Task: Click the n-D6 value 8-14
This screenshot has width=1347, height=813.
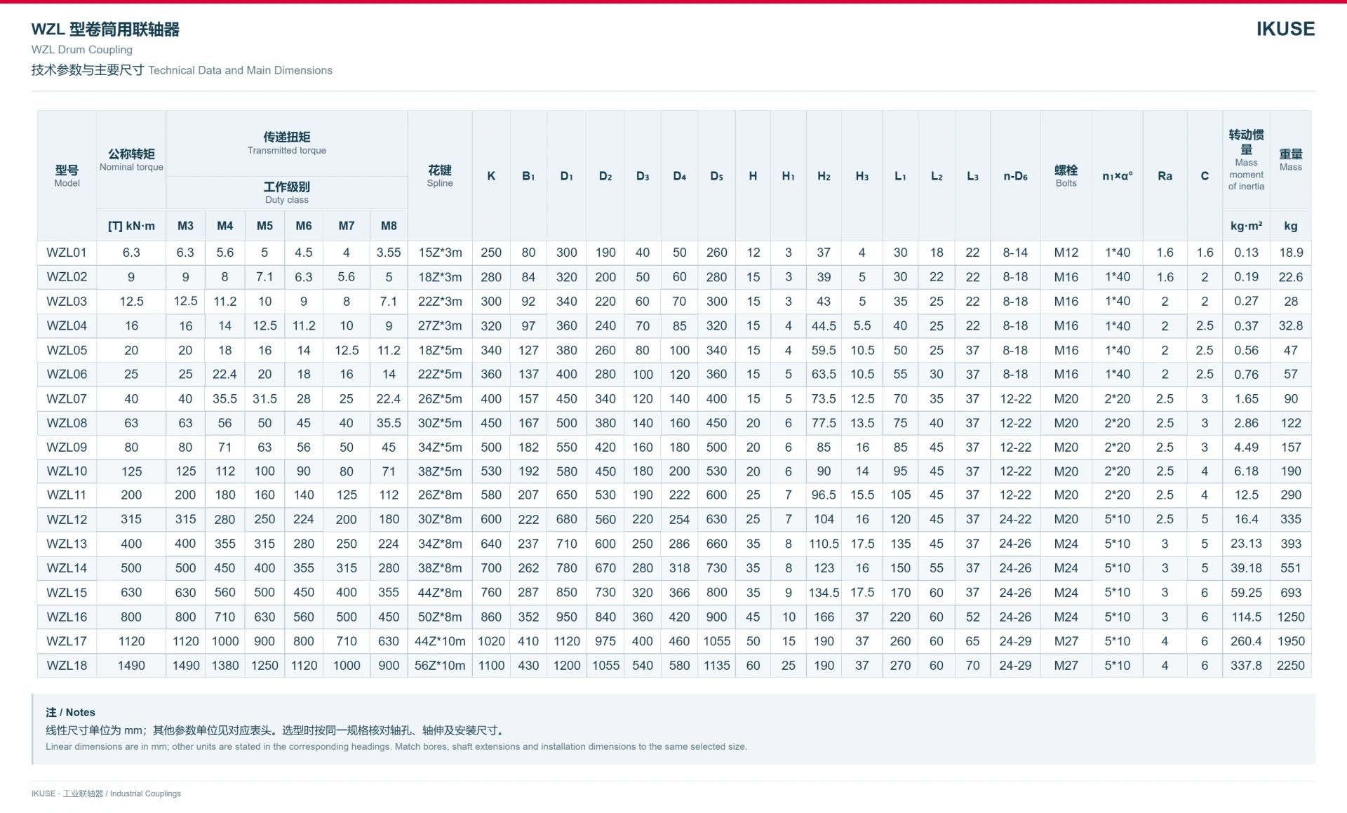Action: (x=1015, y=253)
